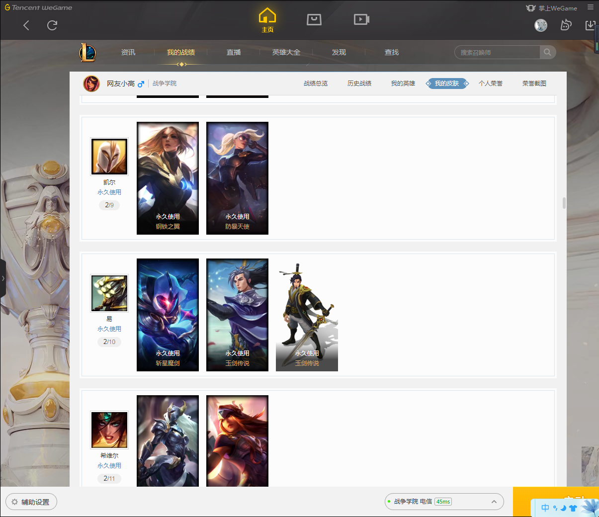Screen dimensions: 599x517
Task: Select the 英雄大全 menu item
Action: [x=286, y=52]
